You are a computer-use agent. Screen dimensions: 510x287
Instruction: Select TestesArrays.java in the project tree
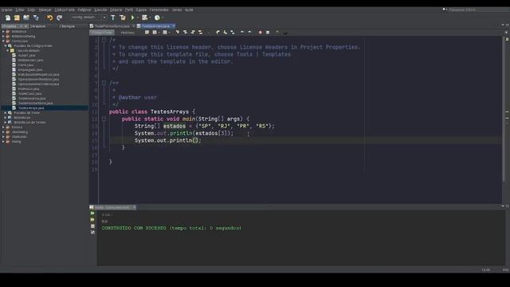[31, 108]
